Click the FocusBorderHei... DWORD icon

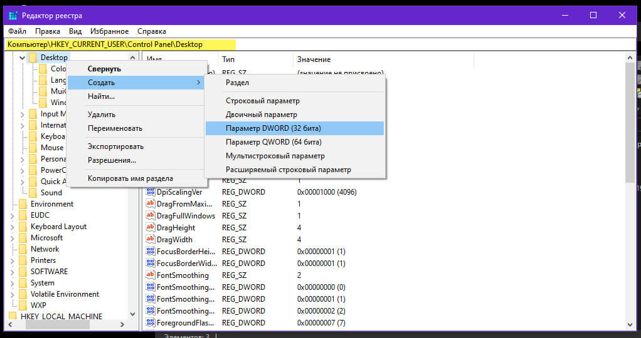[x=151, y=251]
